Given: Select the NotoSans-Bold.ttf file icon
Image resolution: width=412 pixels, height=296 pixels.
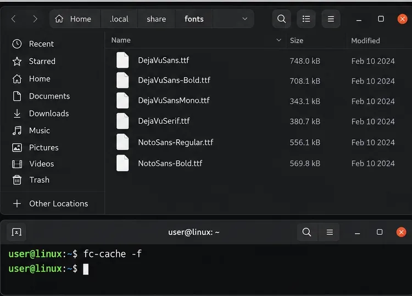Looking at the screenshot, I should [123, 163].
